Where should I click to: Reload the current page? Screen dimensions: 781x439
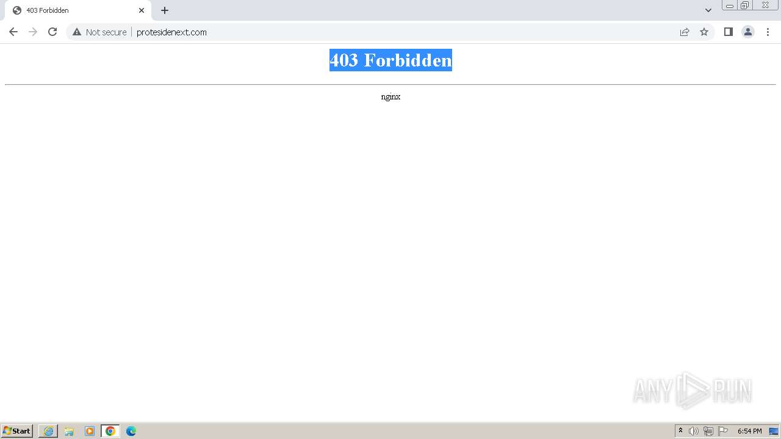(52, 32)
